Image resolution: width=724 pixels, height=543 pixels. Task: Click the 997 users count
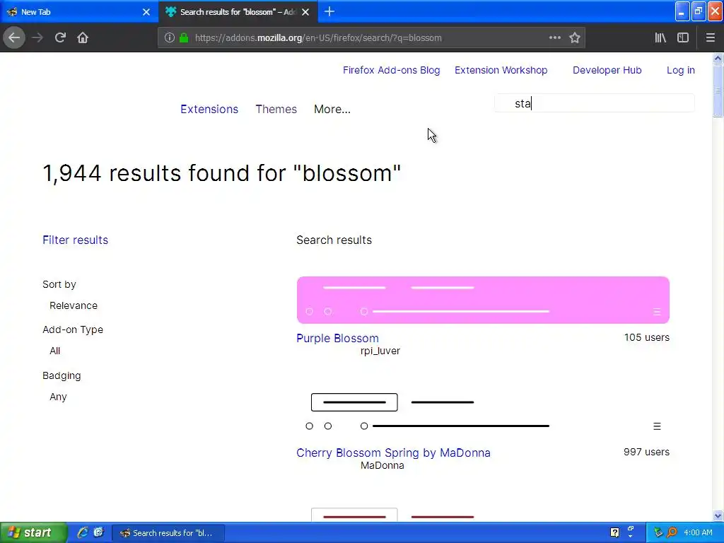(646, 452)
